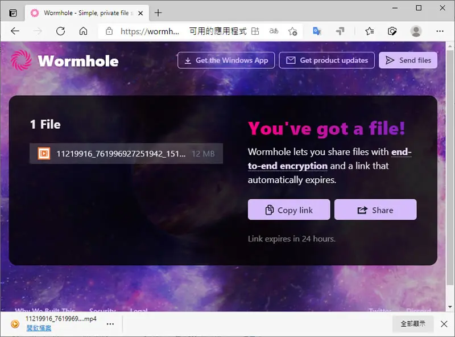455x337 pixels.
Task: Select the Wormhole browser tab
Action: point(87,13)
